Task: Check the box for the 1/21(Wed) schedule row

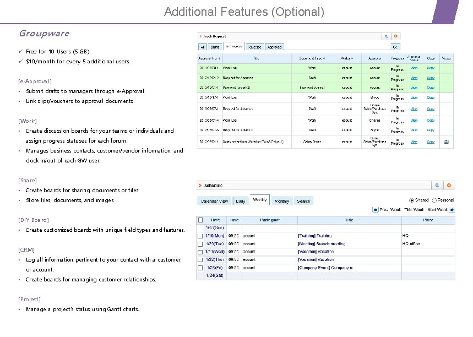Action: pos(200,252)
